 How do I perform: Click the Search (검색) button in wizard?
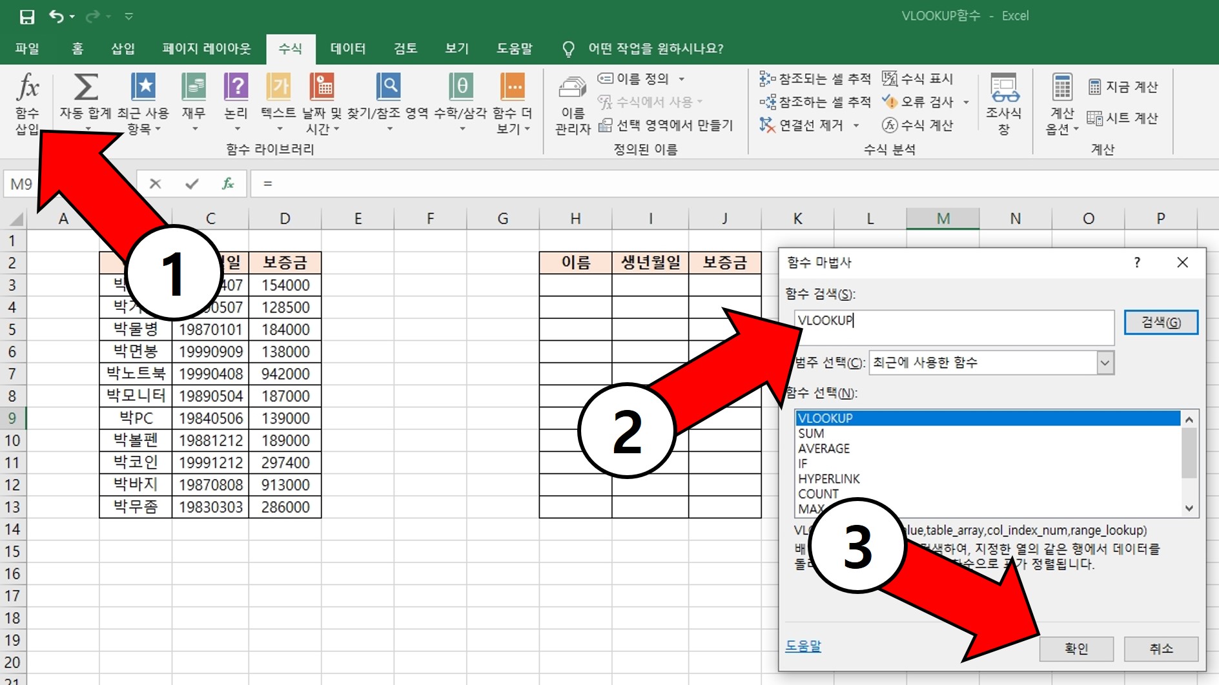(x=1161, y=322)
